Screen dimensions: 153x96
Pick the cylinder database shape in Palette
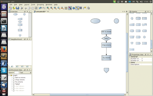pyautogui.click(x=138, y=18)
